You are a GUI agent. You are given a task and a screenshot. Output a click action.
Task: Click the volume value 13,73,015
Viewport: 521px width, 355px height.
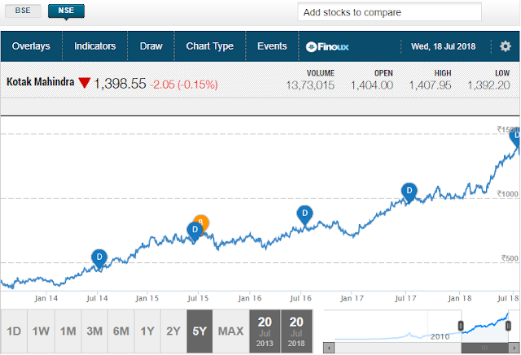[310, 85]
